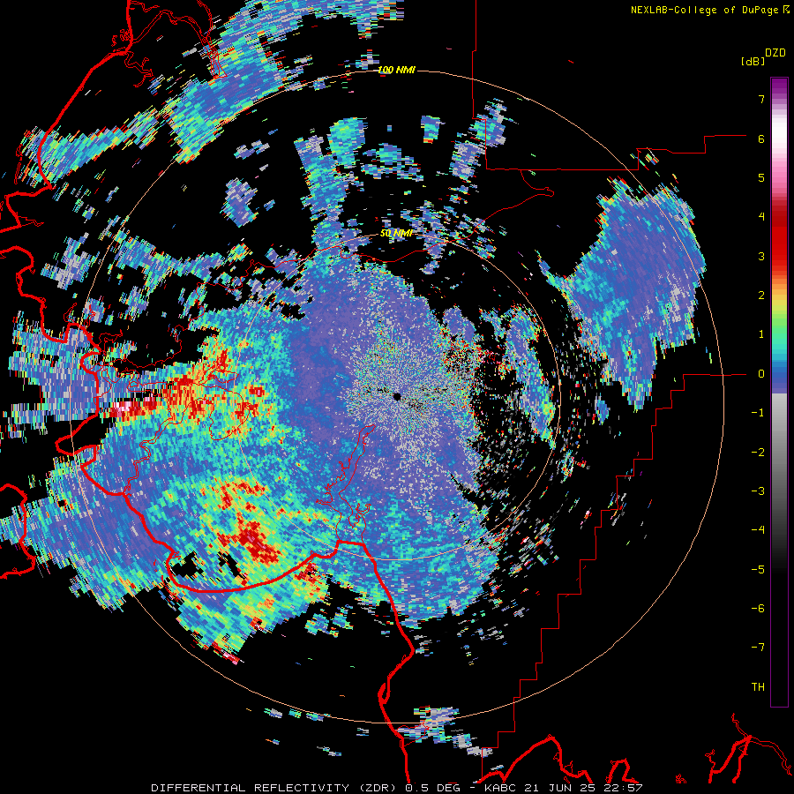This screenshot has width=794, height=794.
Task: Click the 22:57 timestamp text
Action: point(622,788)
